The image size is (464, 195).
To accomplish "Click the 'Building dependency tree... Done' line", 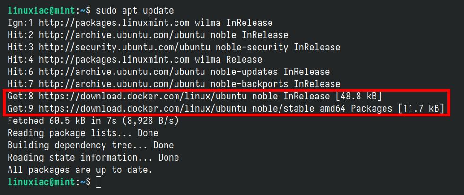I will coord(90,145).
